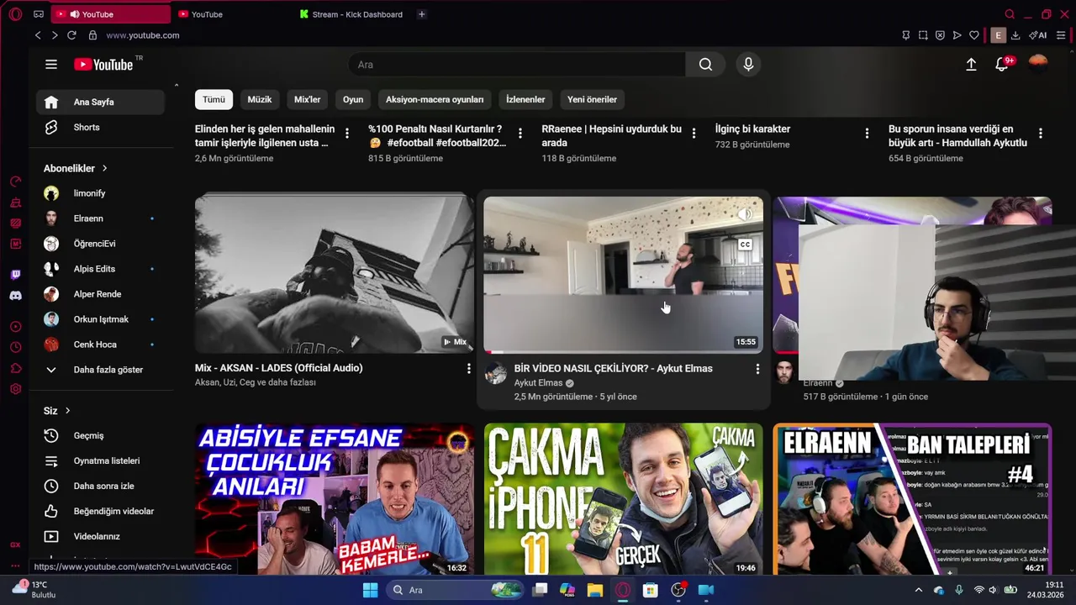Toggle captions on the preview video
Screen dimensions: 1076x605
click(745, 245)
